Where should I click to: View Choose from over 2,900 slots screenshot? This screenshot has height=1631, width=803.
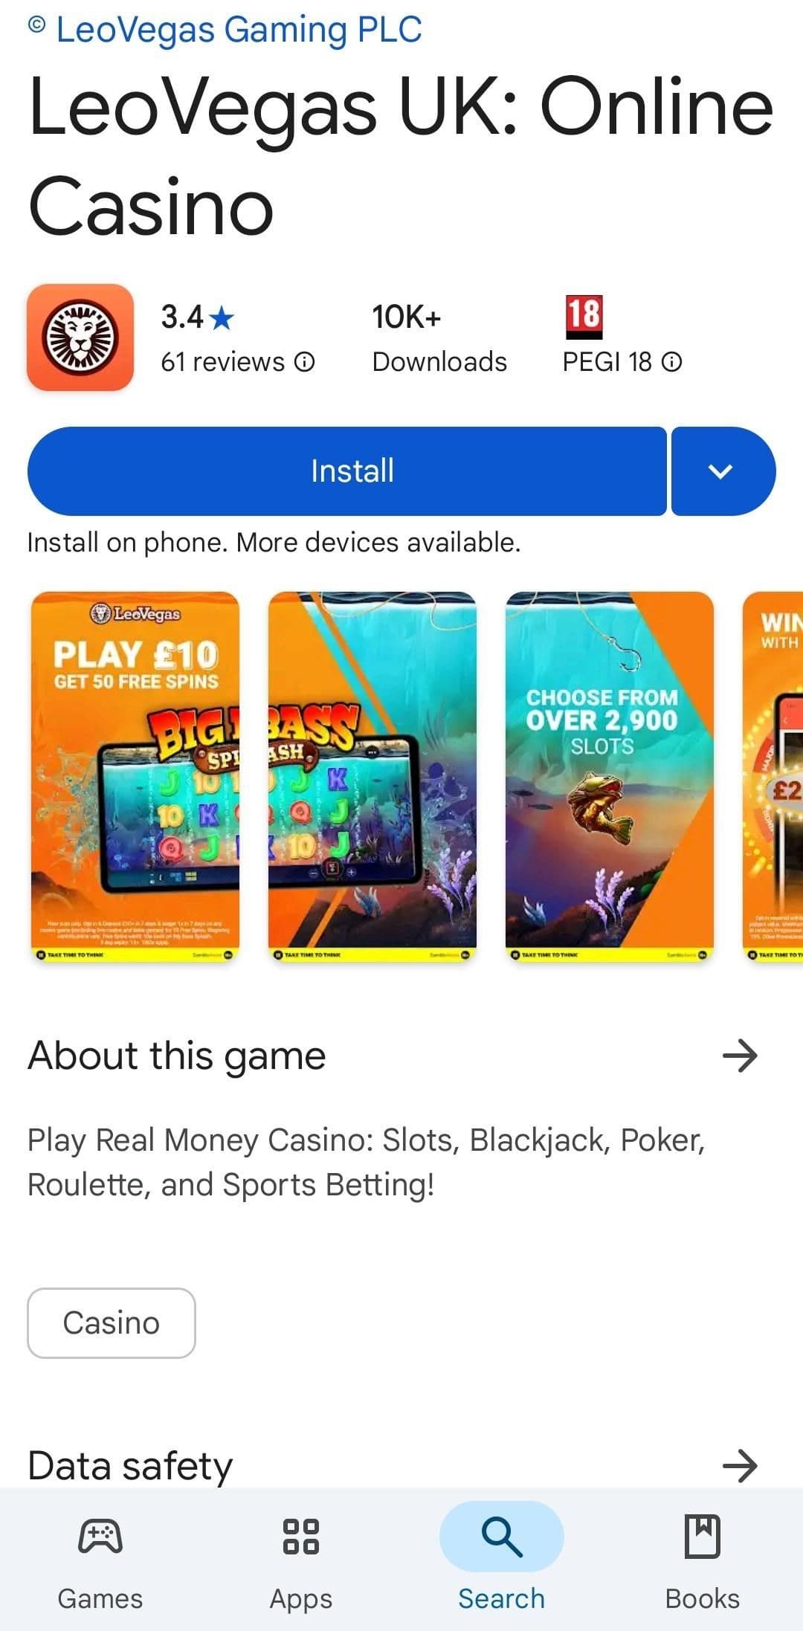point(610,777)
